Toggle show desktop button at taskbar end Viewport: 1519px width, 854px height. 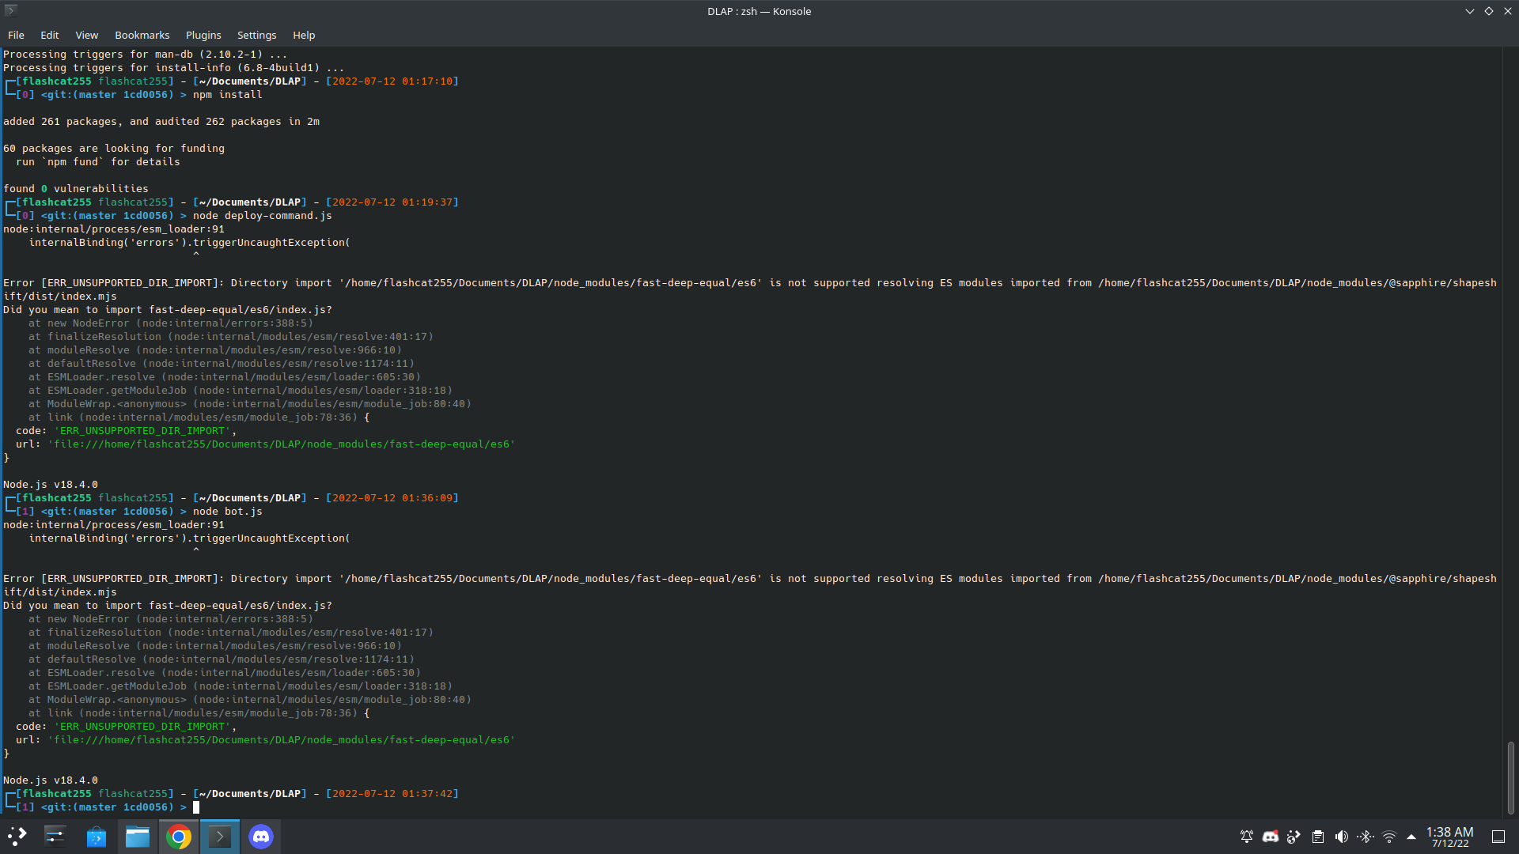(1498, 837)
